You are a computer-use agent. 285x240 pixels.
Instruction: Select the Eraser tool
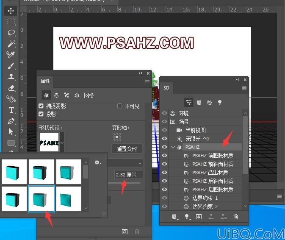point(11,88)
